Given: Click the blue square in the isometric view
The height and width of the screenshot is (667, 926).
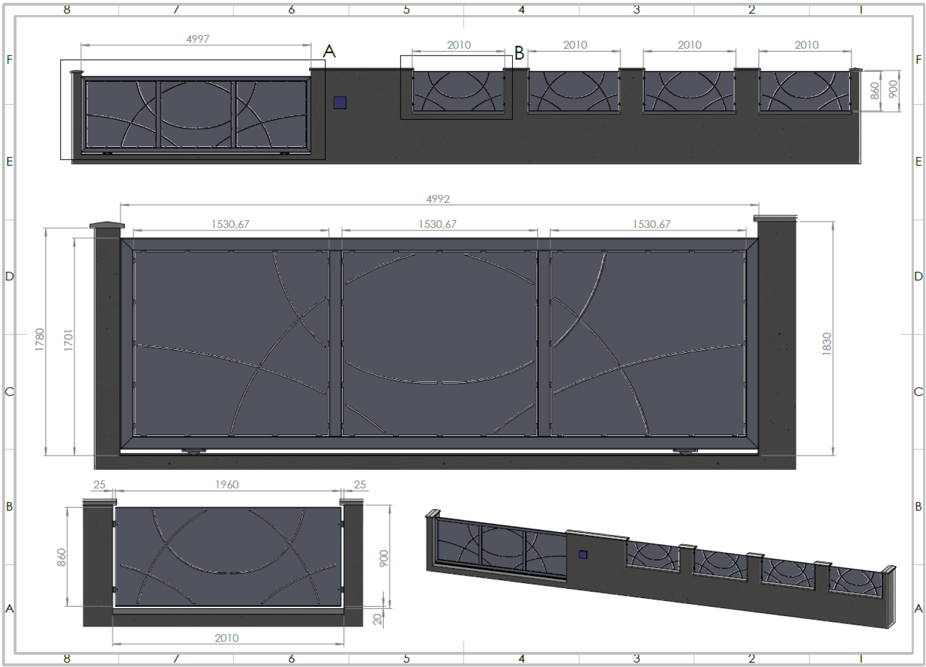Looking at the screenshot, I should [x=583, y=555].
